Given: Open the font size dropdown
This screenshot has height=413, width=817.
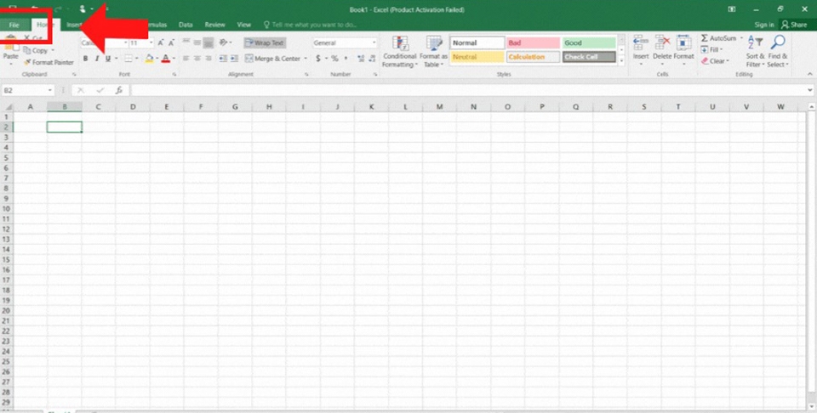Looking at the screenshot, I should 151,42.
